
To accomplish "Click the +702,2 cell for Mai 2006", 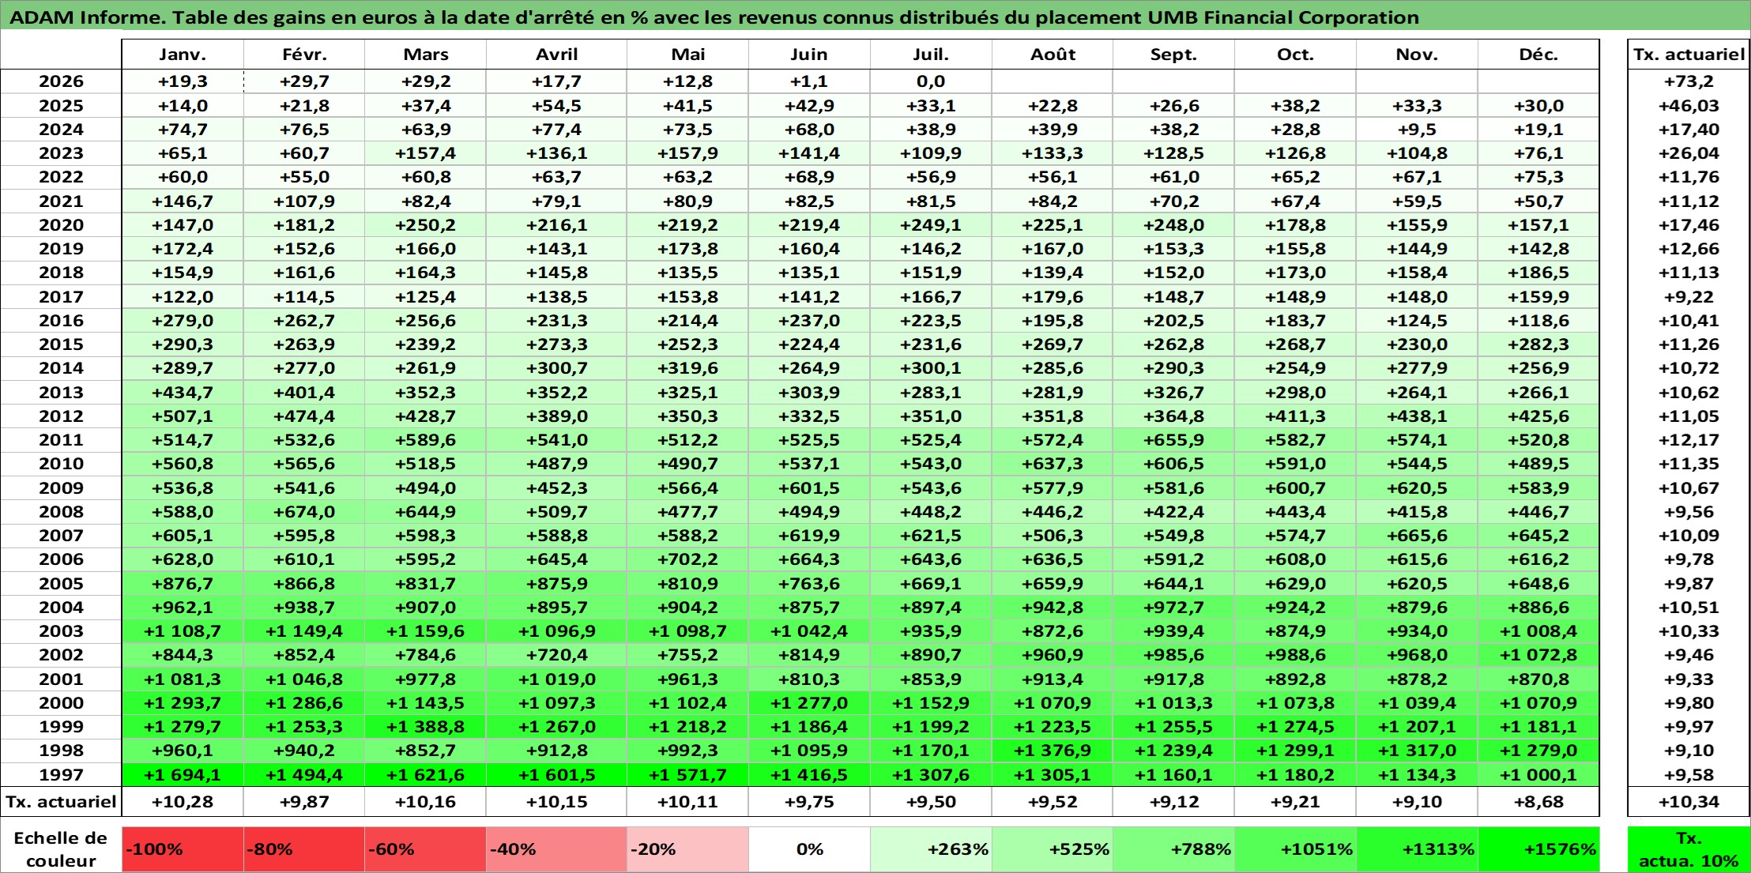I will click(x=688, y=559).
